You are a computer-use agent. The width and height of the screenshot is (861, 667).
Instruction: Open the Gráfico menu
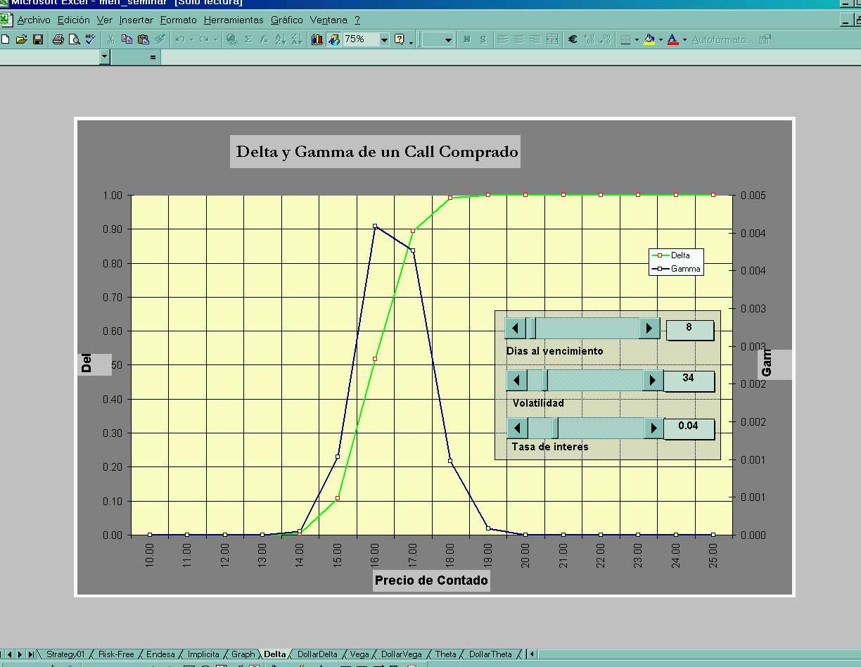coord(287,20)
